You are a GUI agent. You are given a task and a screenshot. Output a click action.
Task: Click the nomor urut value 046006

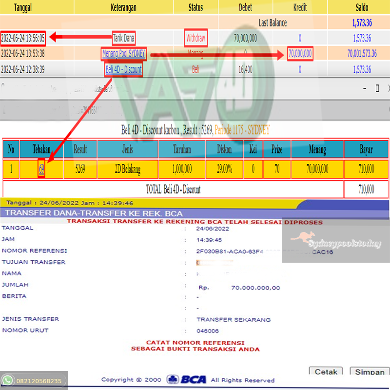(x=208, y=331)
